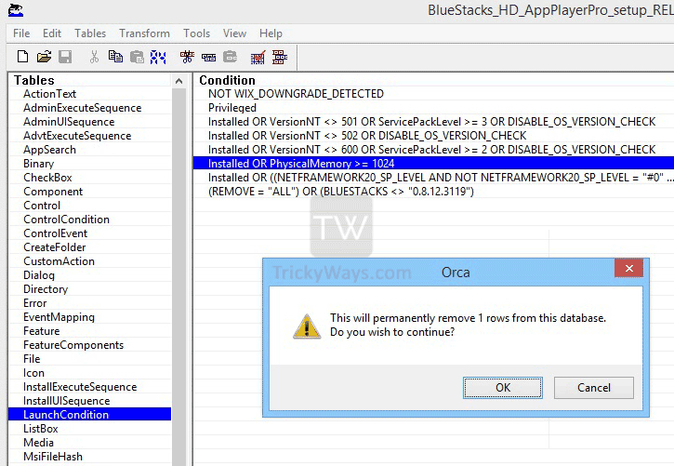674x466 pixels.
Task: Open the Tables menu
Action: click(x=90, y=33)
